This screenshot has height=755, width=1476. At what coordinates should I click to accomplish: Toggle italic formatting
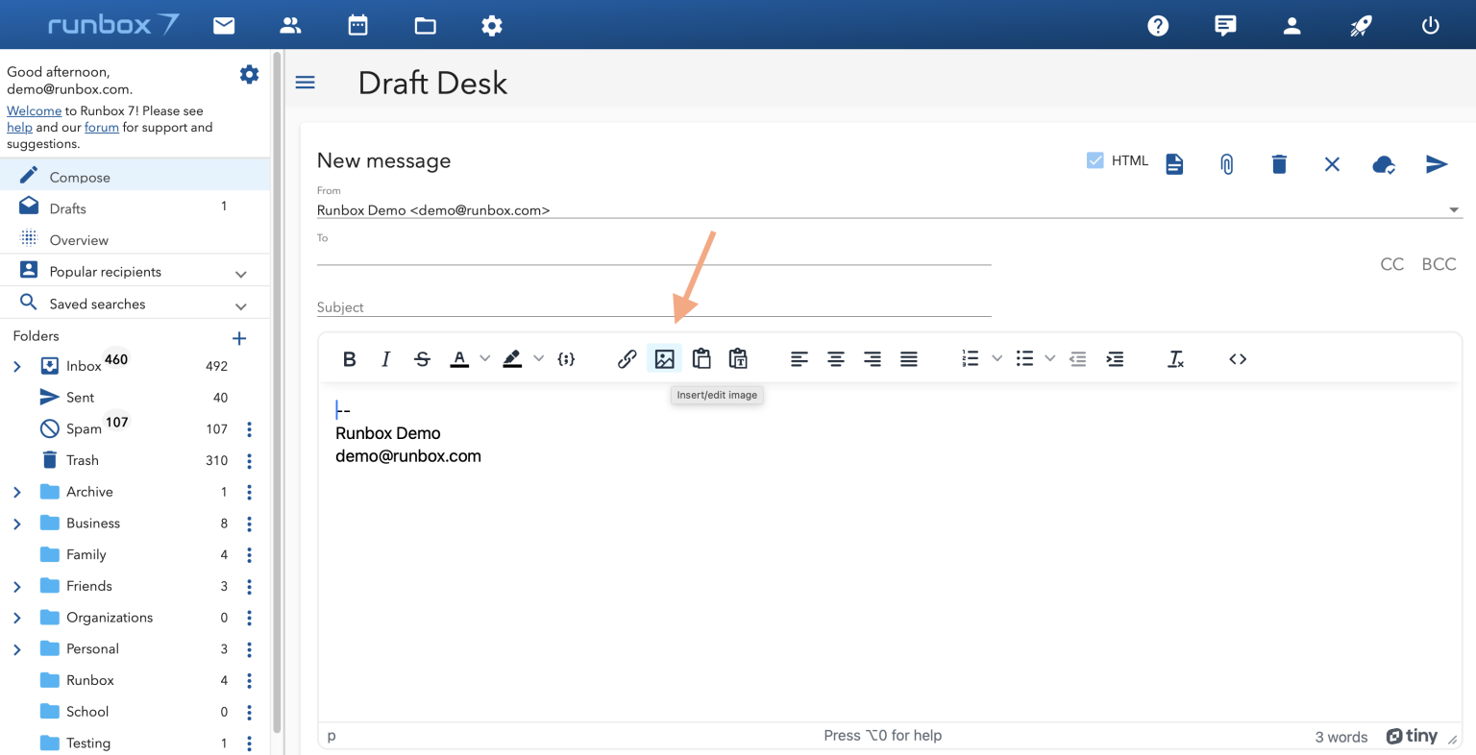(385, 359)
